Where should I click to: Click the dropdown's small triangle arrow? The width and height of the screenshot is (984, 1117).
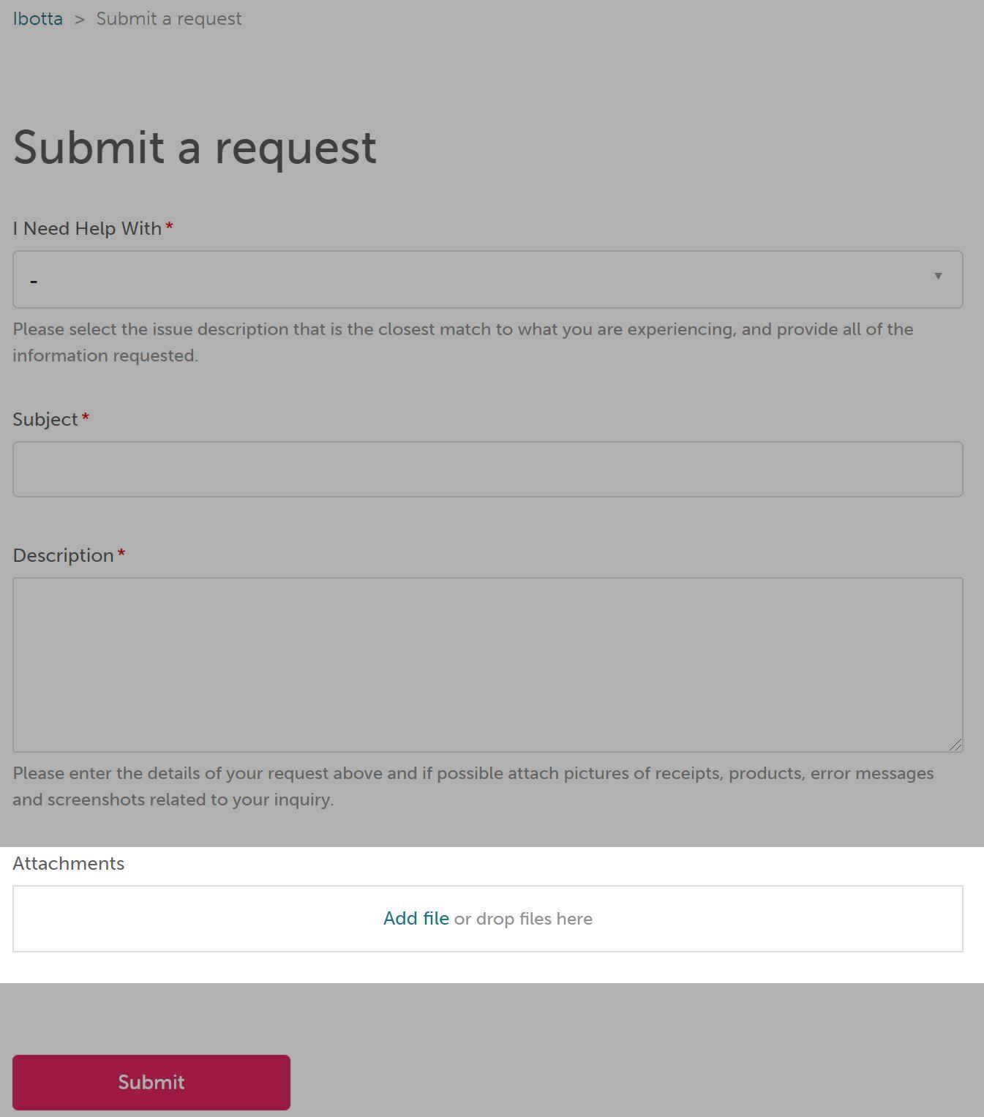coord(938,277)
